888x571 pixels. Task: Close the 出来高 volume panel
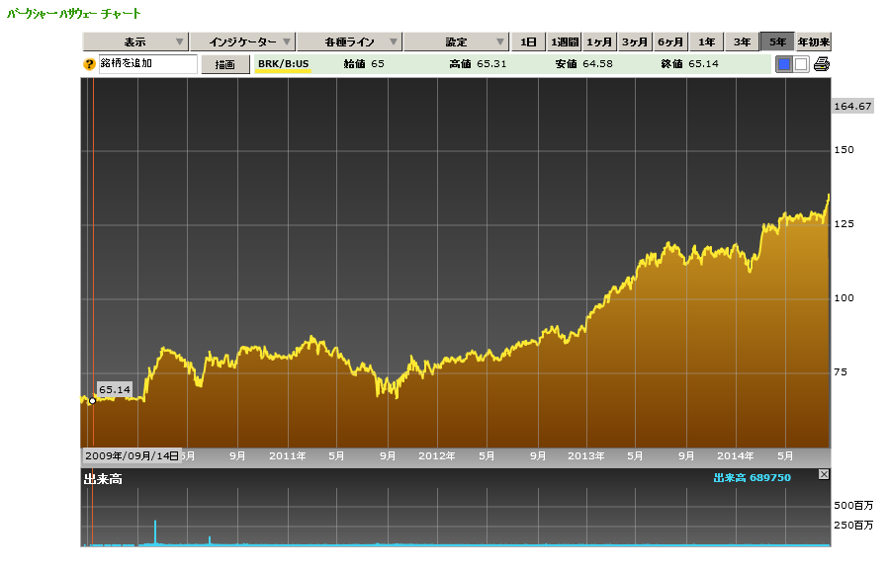click(x=824, y=474)
